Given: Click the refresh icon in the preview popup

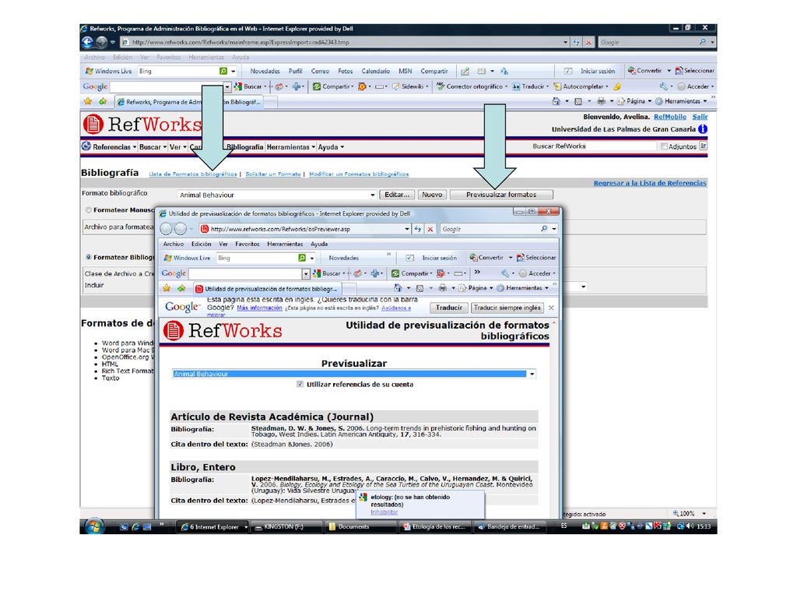Looking at the screenshot, I should (418, 229).
